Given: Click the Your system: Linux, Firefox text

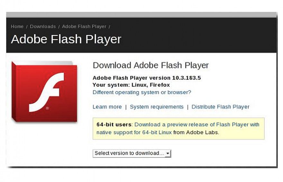Looking at the screenshot, I should click(x=131, y=85).
